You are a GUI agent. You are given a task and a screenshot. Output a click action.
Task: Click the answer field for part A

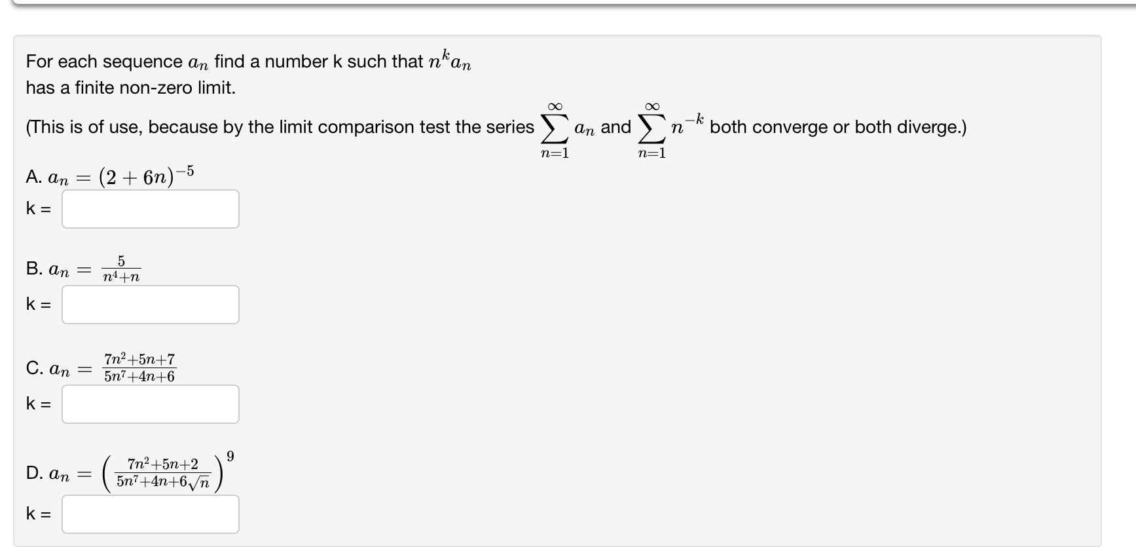point(150,208)
